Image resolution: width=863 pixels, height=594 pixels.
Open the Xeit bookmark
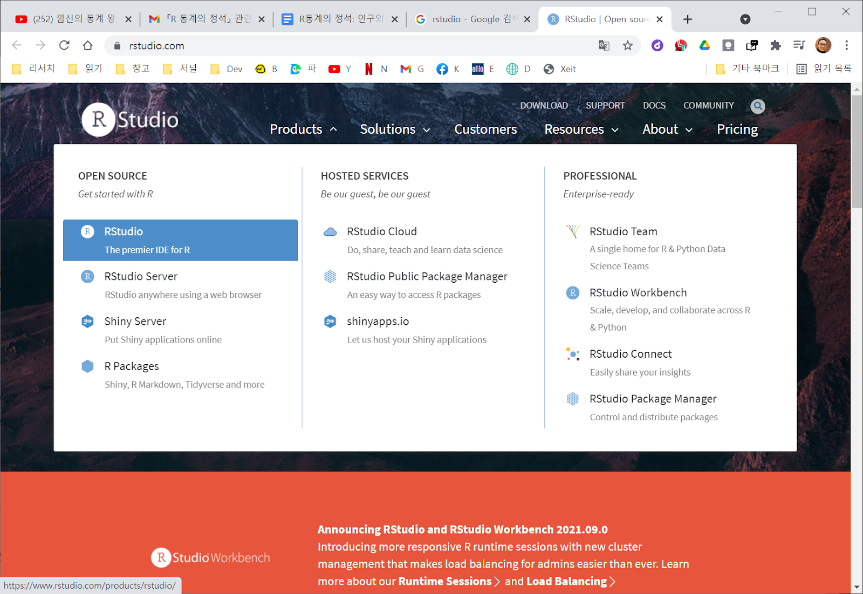click(x=560, y=69)
